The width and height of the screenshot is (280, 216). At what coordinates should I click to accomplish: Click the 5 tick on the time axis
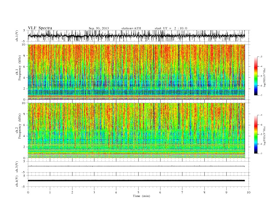pyautogui.click(x=138, y=192)
